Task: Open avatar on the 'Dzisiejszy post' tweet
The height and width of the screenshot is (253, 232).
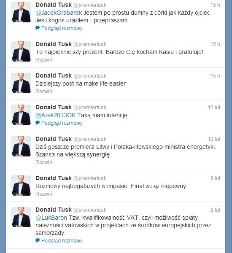Action: pyautogui.click(x=21, y=83)
